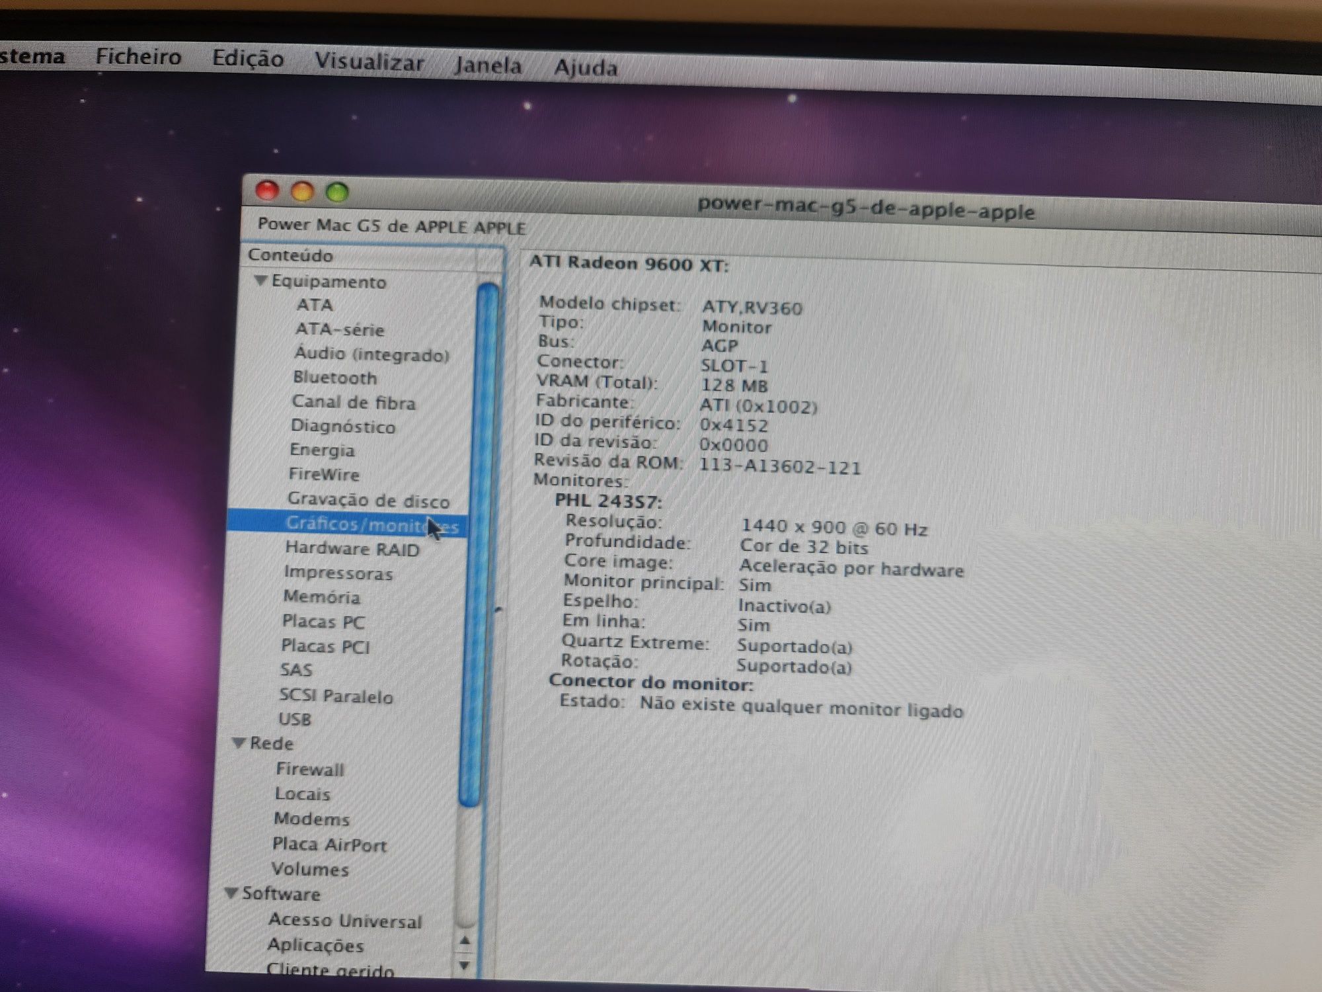1322x992 pixels.
Task: Click the yellow minimize window button
Action: [302, 192]
